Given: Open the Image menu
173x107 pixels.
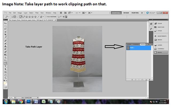Looking at the screenshot, I should click(x=20, y=13).
